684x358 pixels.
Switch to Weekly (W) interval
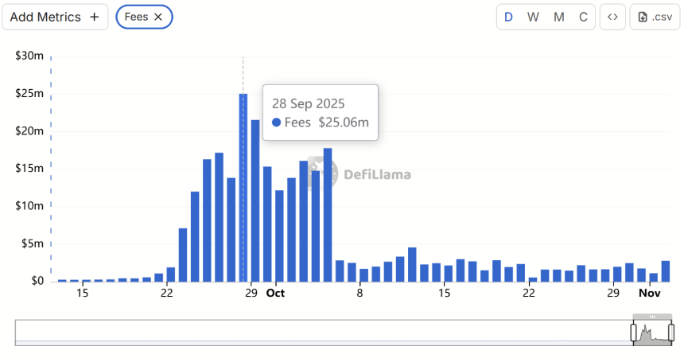534,17
